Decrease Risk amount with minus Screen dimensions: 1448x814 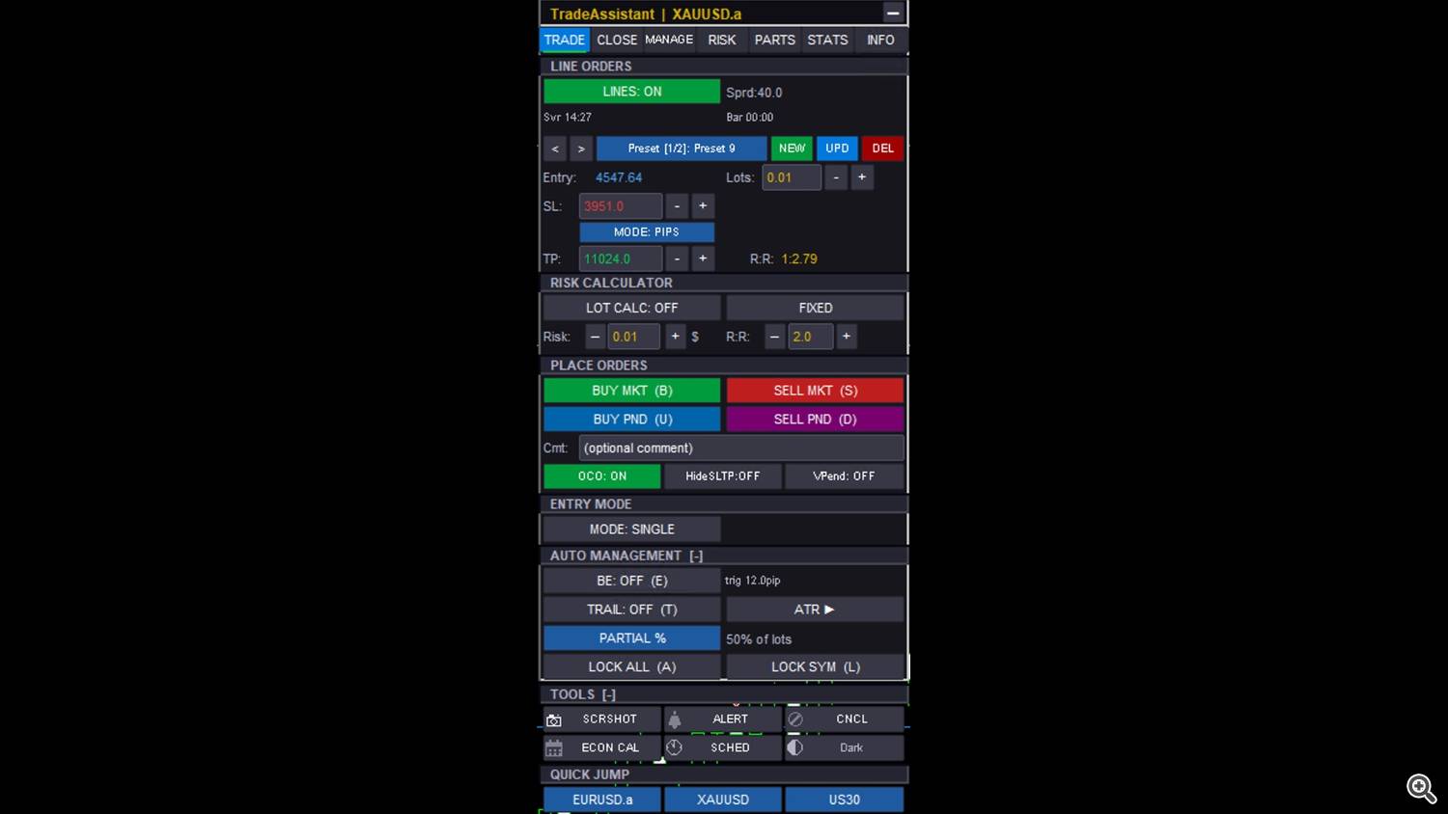pos(595,337)
